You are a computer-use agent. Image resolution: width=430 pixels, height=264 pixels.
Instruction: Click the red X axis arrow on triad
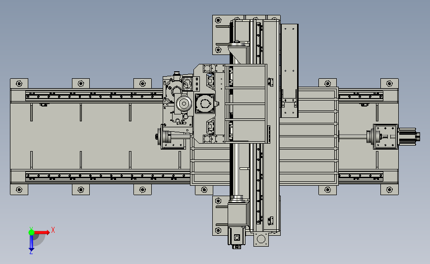42,232
